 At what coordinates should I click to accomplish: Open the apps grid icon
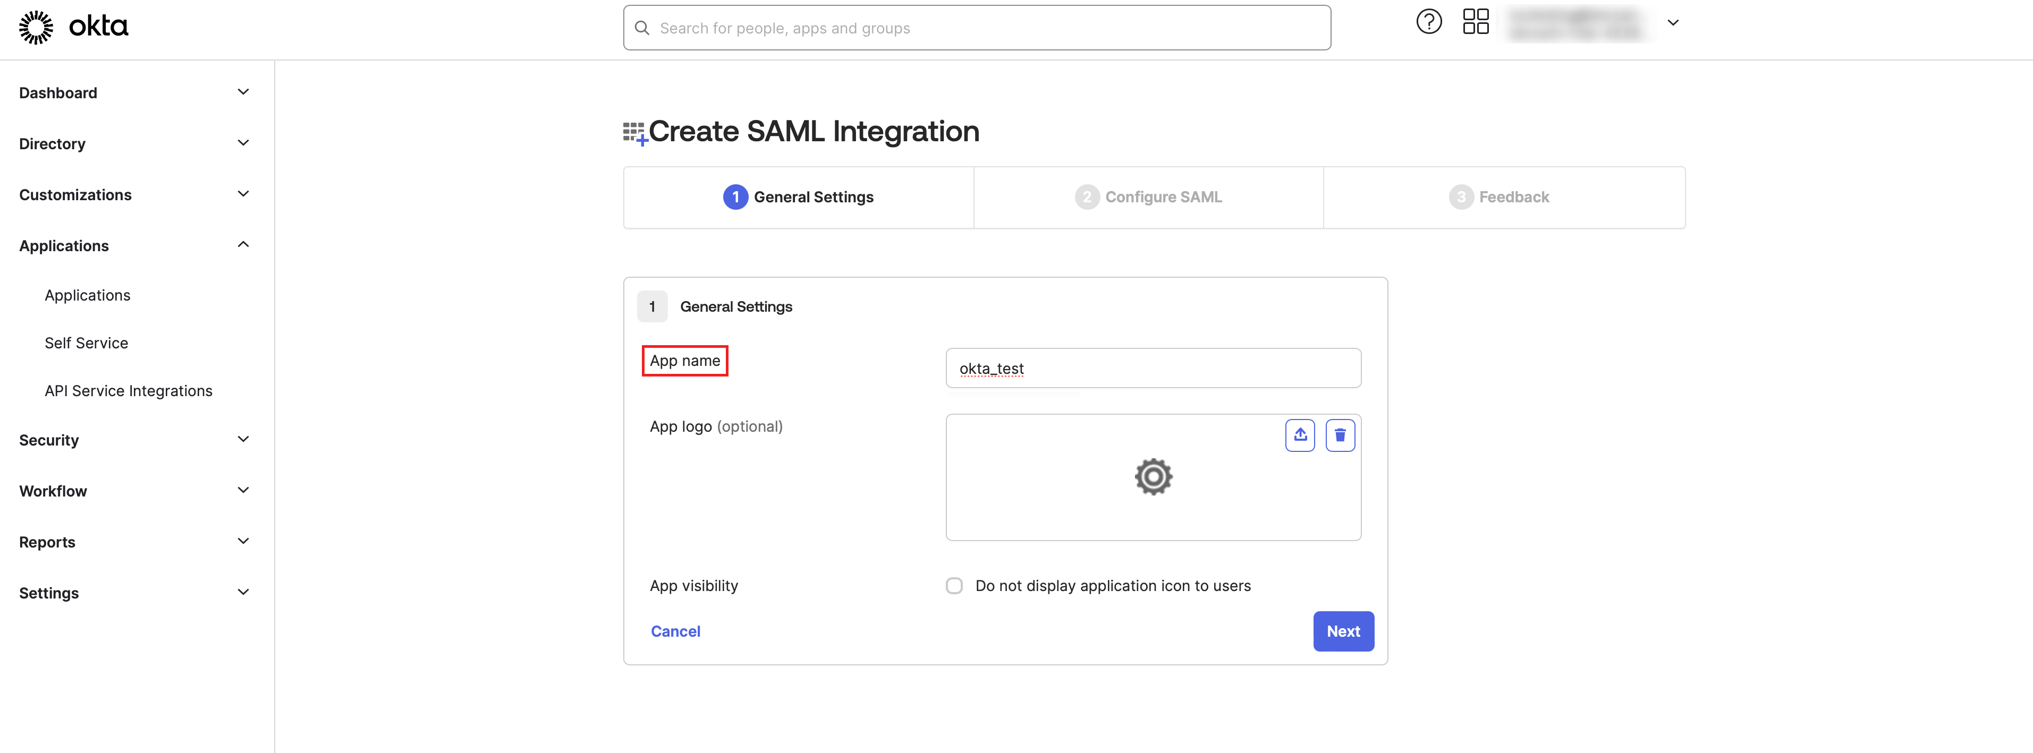(1475, 21)
